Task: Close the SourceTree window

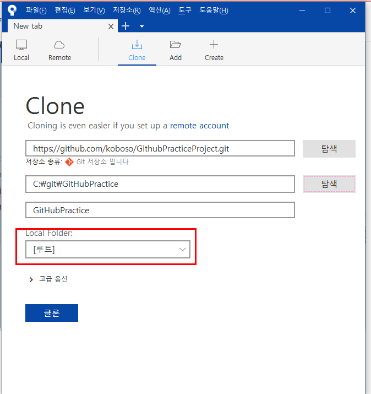Action: pyautogui.click(x=353, y=10)
